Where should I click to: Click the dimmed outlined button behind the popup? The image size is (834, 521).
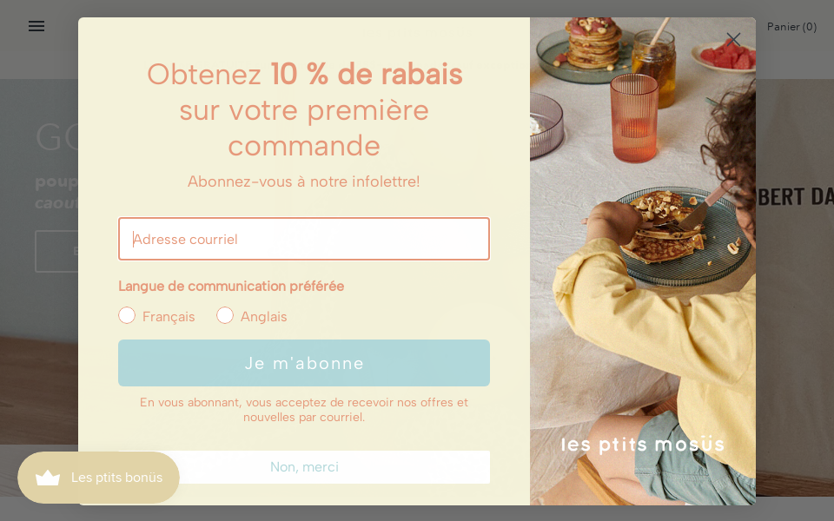[x=57, y=251]
